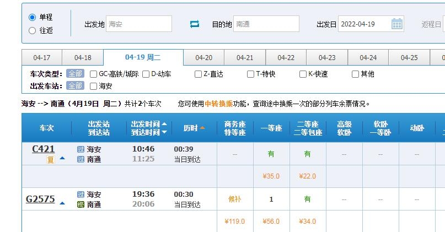Tick the 海安 departure station checkbox
The image size is (445, 232).
coord(93,86)
